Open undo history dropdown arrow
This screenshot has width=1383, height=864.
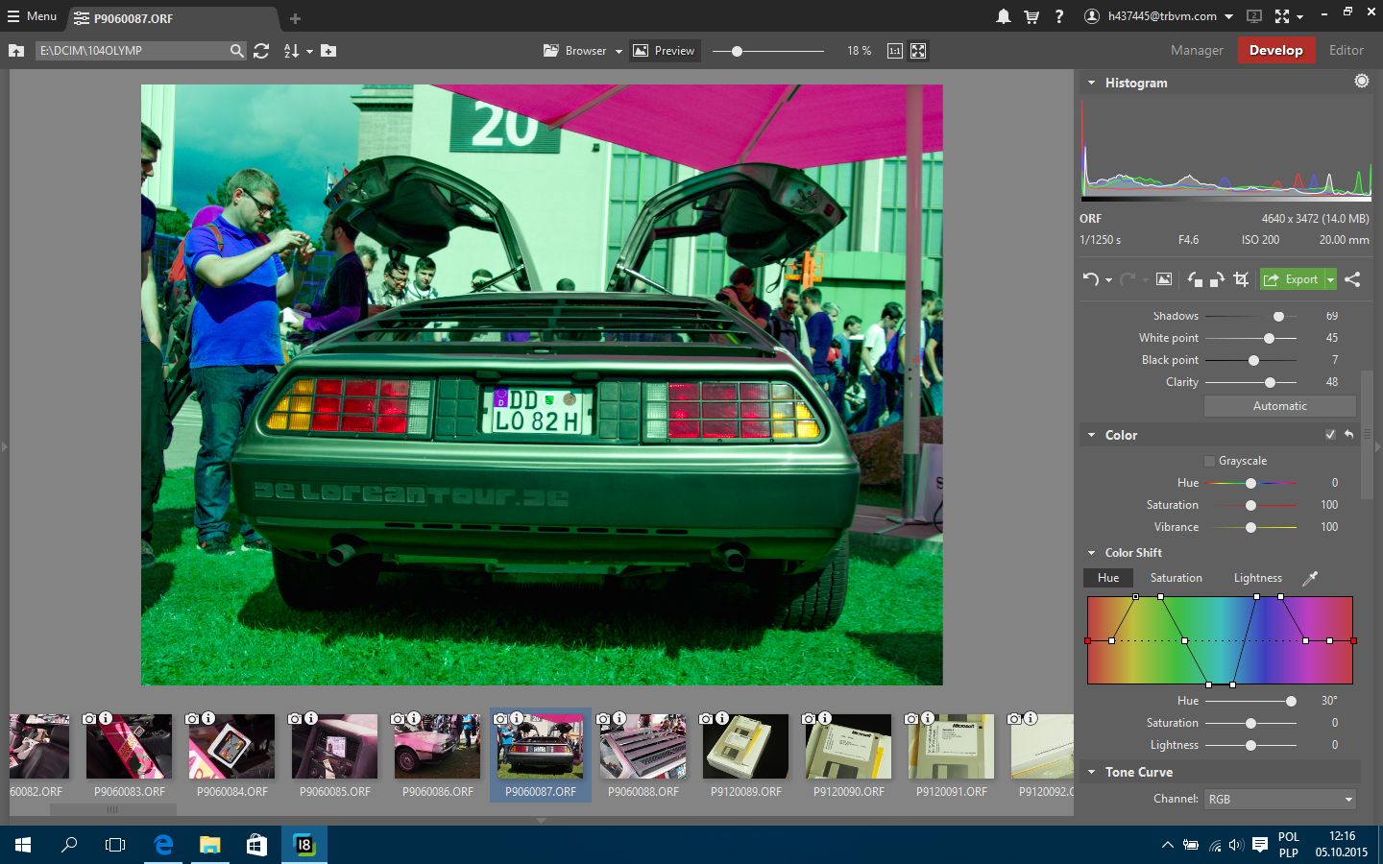click(x=1108, y=280)
